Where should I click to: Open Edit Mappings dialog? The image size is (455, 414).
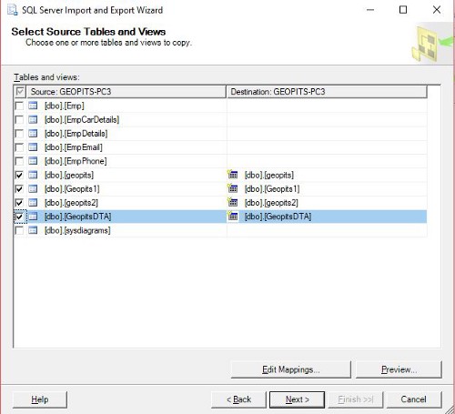point(291,369)
